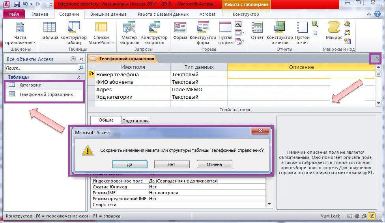Click the Номер телефона field name cell
Image resolution: width=385 pixels, height=223 pixels.
(133, 74)
